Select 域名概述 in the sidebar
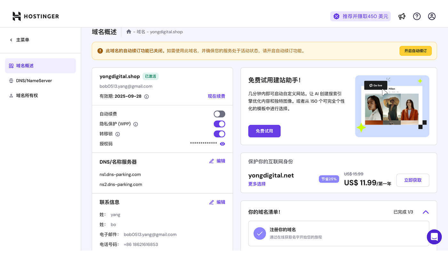Image resolution: width=448 pixels, height=256 pixels. point(40,66)
